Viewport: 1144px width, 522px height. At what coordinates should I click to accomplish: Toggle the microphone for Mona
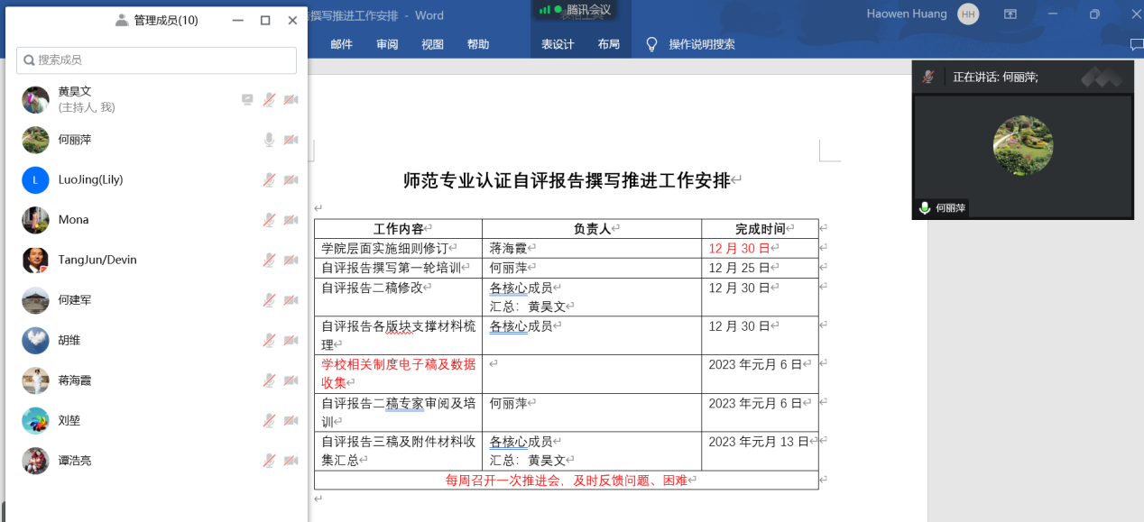coord(269,220)
